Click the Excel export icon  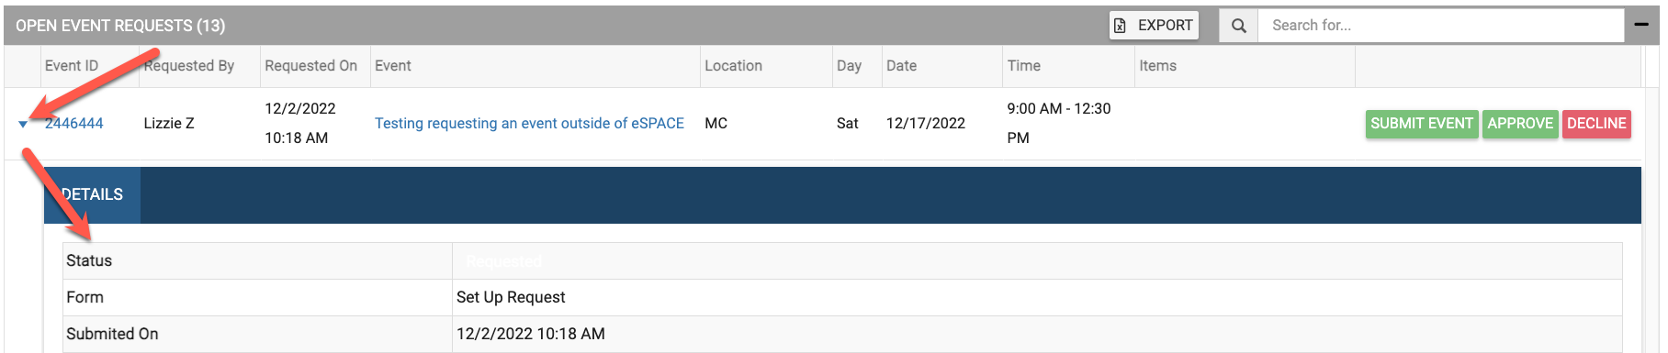[1120, 26]
